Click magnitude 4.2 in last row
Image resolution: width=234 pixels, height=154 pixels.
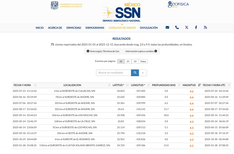coord(191,146)
